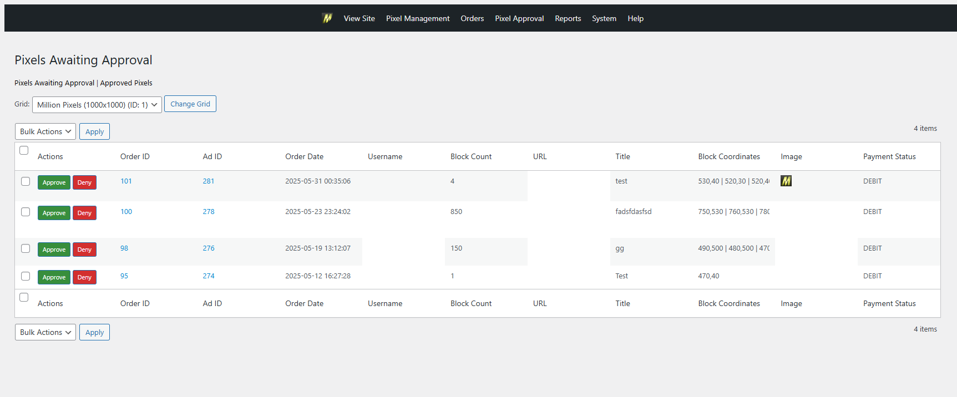Select the checkbox for order 98
The width and height of the screenshot is (957, 397).
26,248
